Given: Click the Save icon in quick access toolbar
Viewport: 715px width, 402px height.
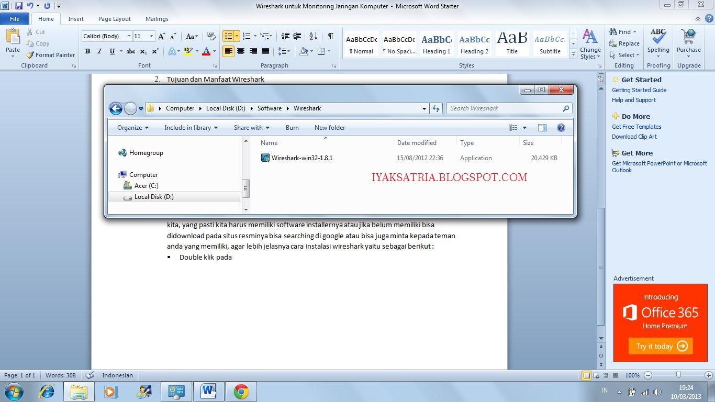Looking at the screenshot, I should click(19, 6).
